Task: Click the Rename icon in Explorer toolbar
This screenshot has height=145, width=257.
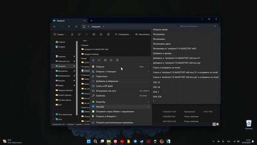Action: click(94, 34)
